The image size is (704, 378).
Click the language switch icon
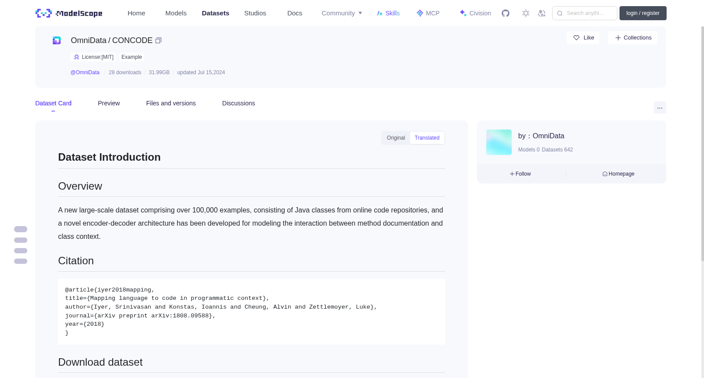[x=542, y=13]
